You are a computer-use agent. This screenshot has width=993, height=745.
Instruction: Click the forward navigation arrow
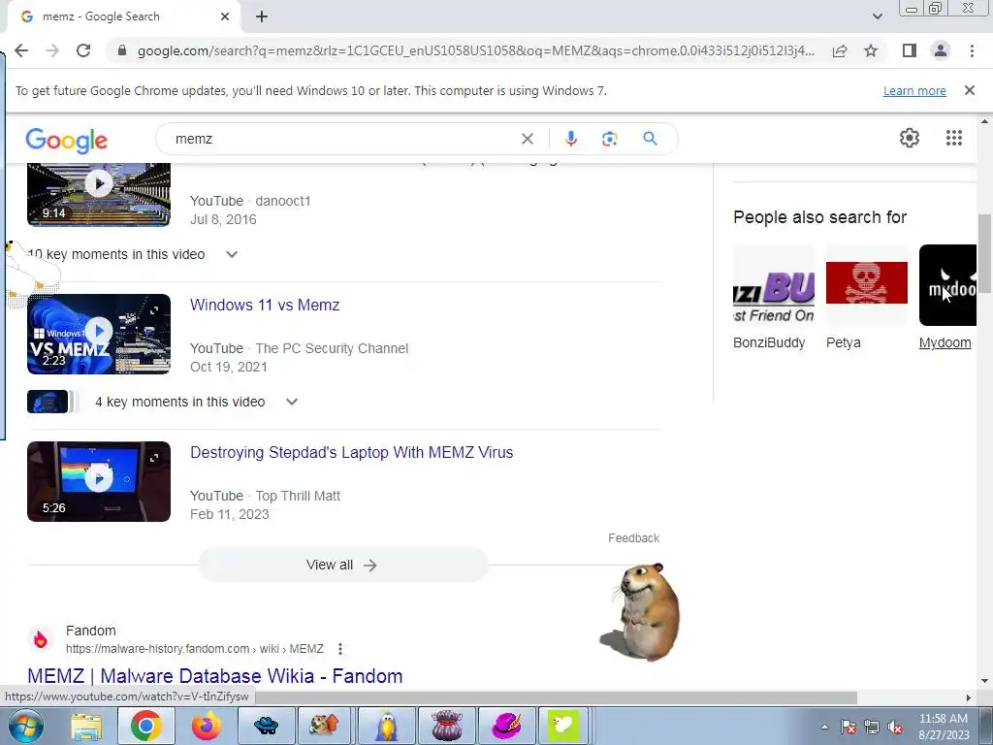52,50
